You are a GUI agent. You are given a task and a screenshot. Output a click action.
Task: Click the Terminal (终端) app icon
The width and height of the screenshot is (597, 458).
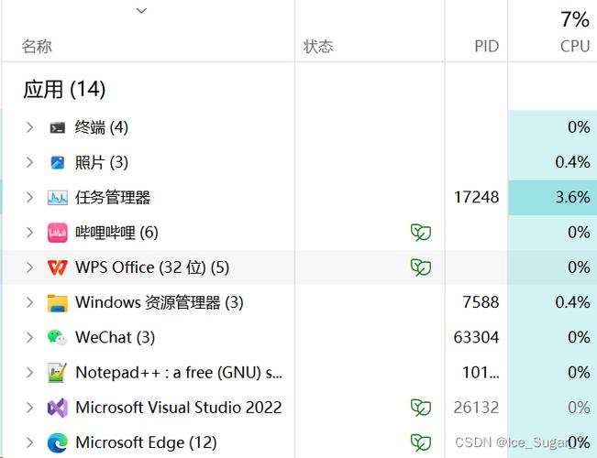tap(58, 128)
